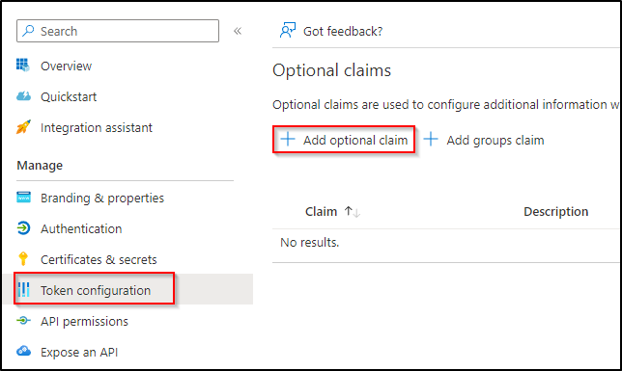Image resolution: width=622 pixels, height=371 pixels.
Task: Click the Integration assistant rocket icon
Action: tap(23, 127)
